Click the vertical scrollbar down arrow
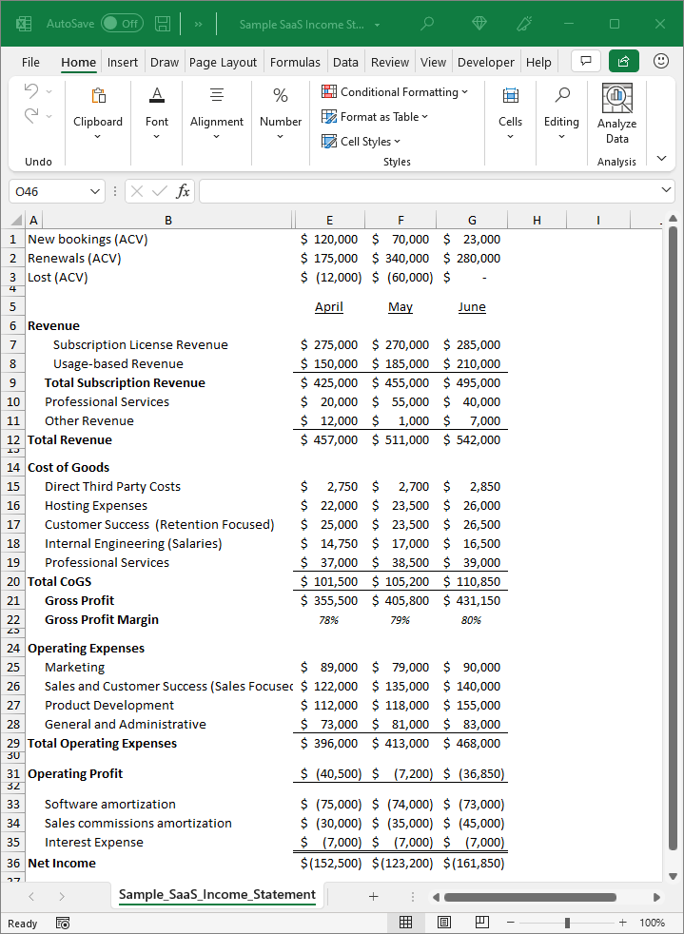 tap(674, 876)
